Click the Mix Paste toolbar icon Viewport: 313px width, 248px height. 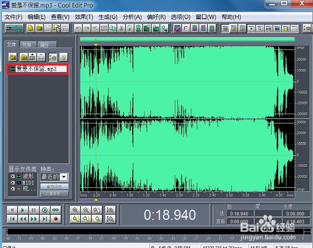point(138,29)
